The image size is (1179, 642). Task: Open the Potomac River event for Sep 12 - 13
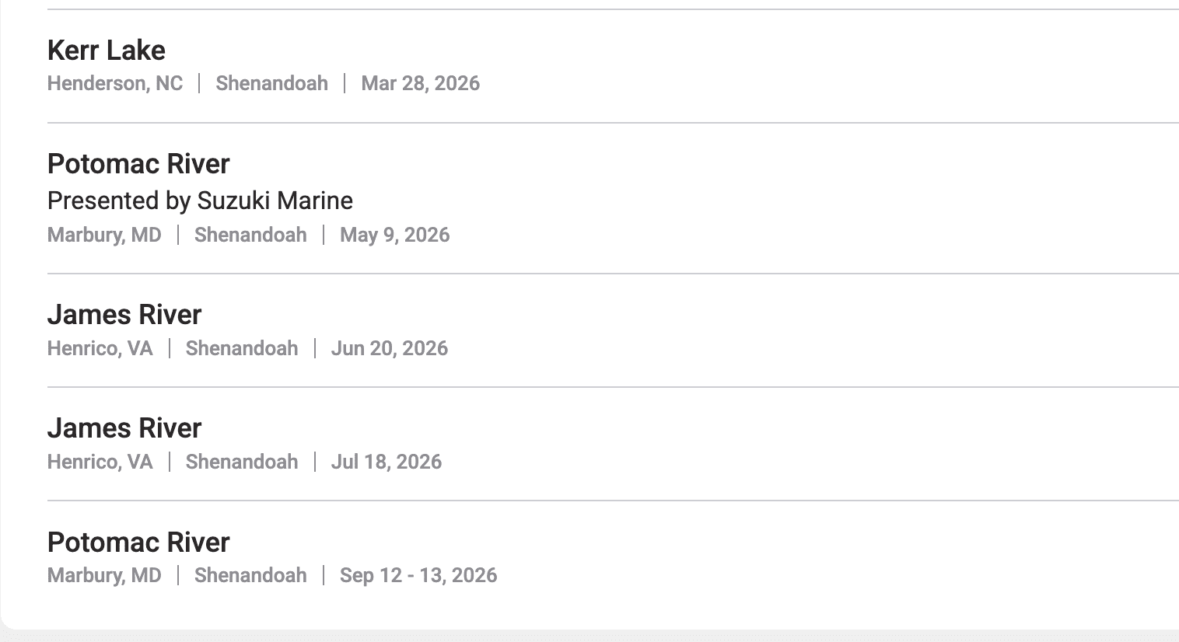coord(138,543)
